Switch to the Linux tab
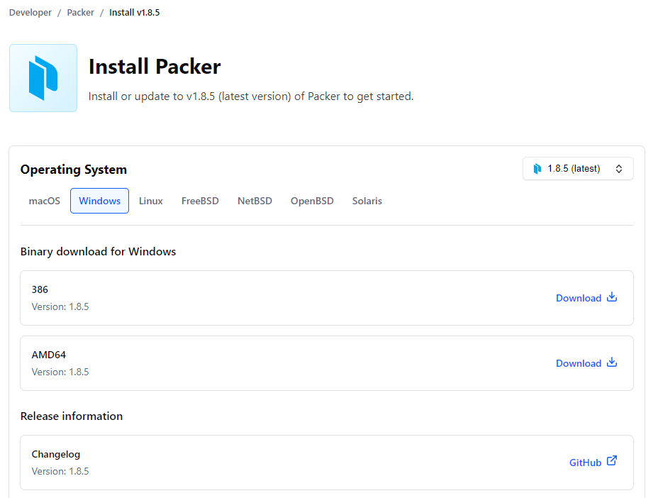The image size is (653, 498). (x=151, y=201)
